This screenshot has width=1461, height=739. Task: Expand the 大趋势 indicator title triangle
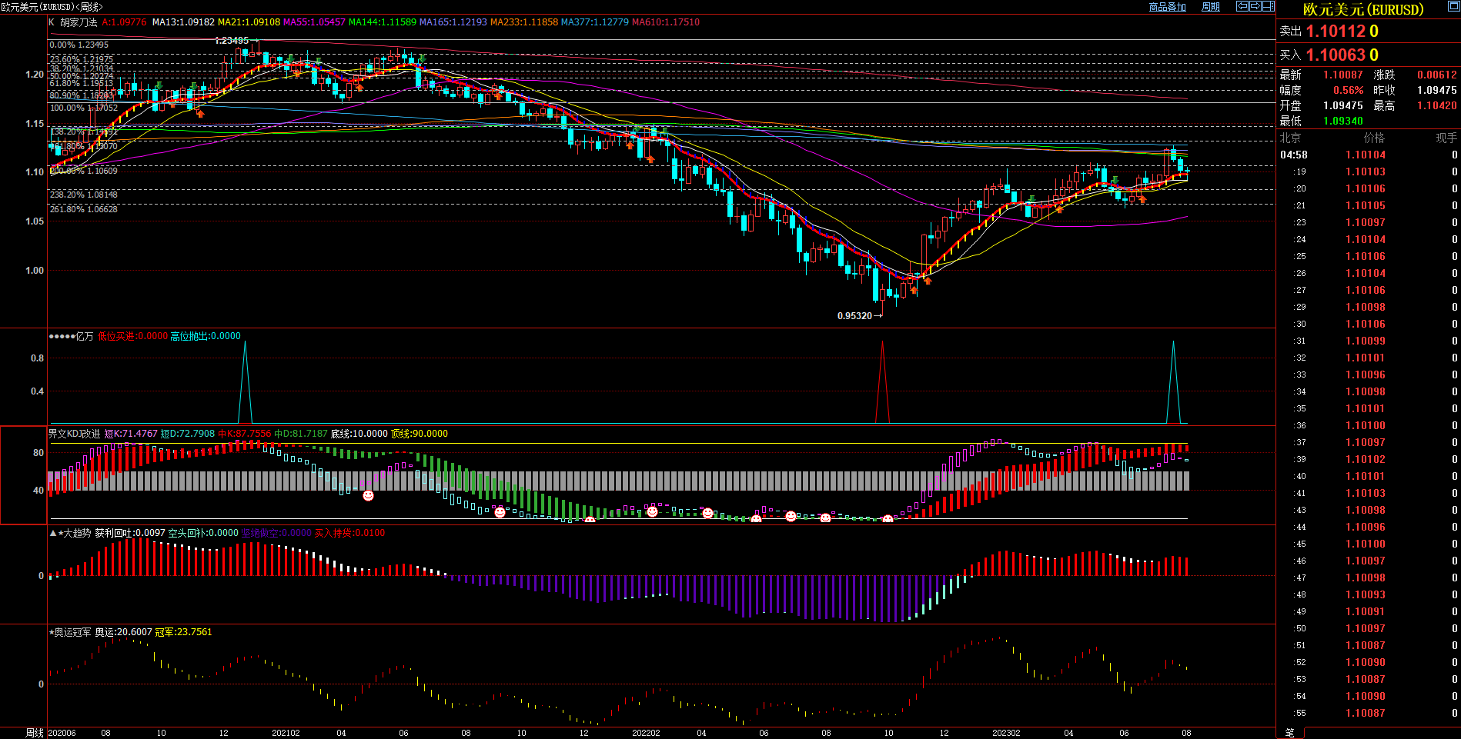pos(53,533)
